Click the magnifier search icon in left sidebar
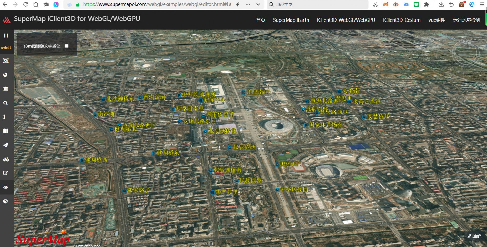Viewport: 487px width, 247px height. point(5,103)
